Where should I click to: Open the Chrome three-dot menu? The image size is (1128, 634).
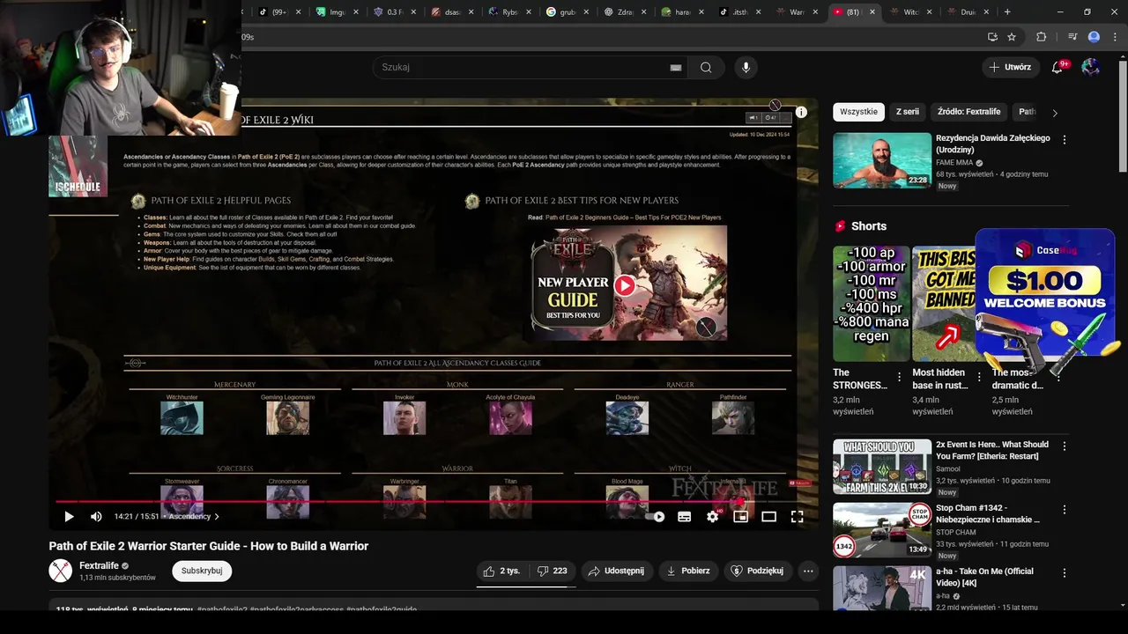click(1115, 37)
